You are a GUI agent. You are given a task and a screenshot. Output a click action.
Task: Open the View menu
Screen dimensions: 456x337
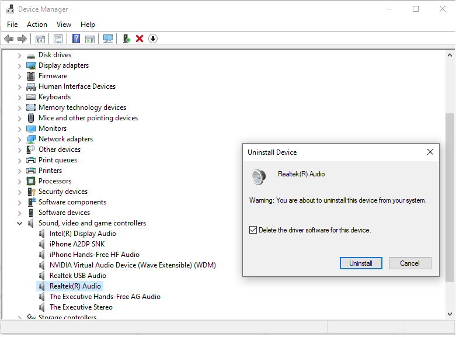[64, 25]
